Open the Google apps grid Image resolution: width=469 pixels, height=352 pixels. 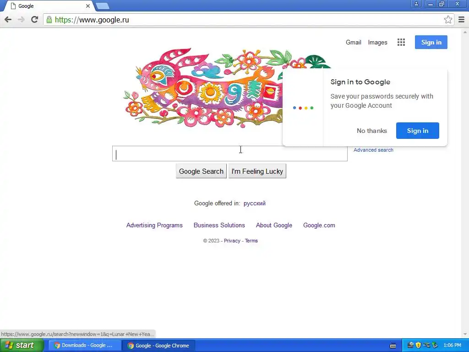tap(401, 42)
